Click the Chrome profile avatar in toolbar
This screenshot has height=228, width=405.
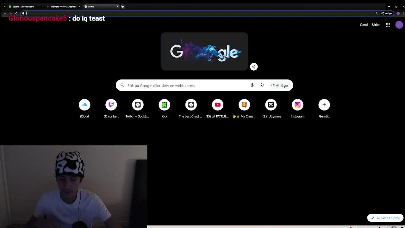(398, 13)
